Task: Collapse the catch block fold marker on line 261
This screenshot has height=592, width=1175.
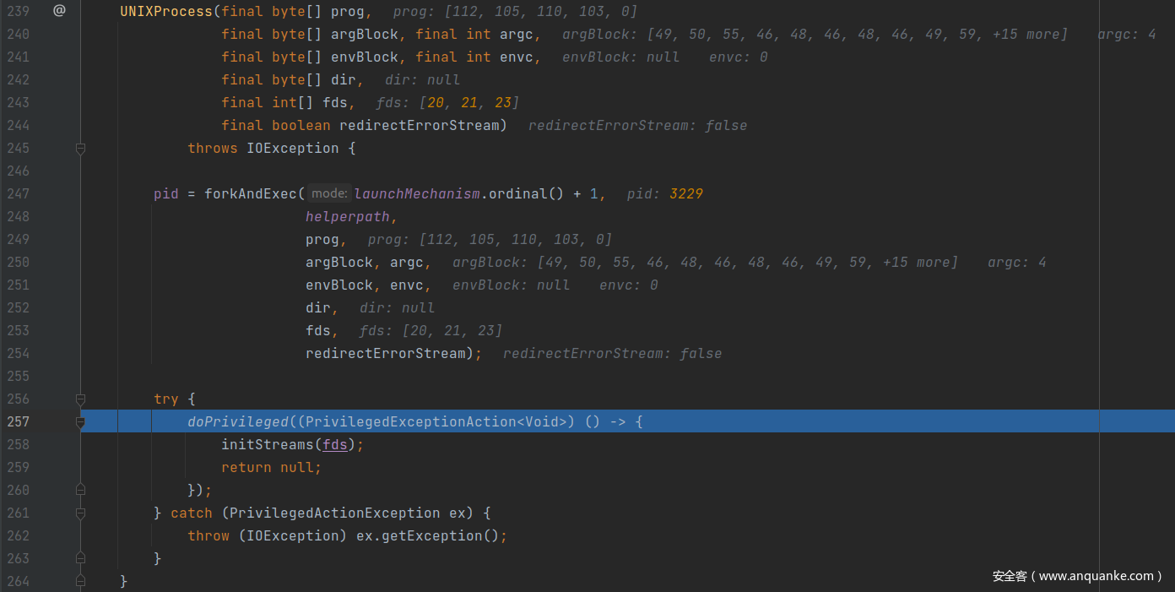Action: coord(81,513)
